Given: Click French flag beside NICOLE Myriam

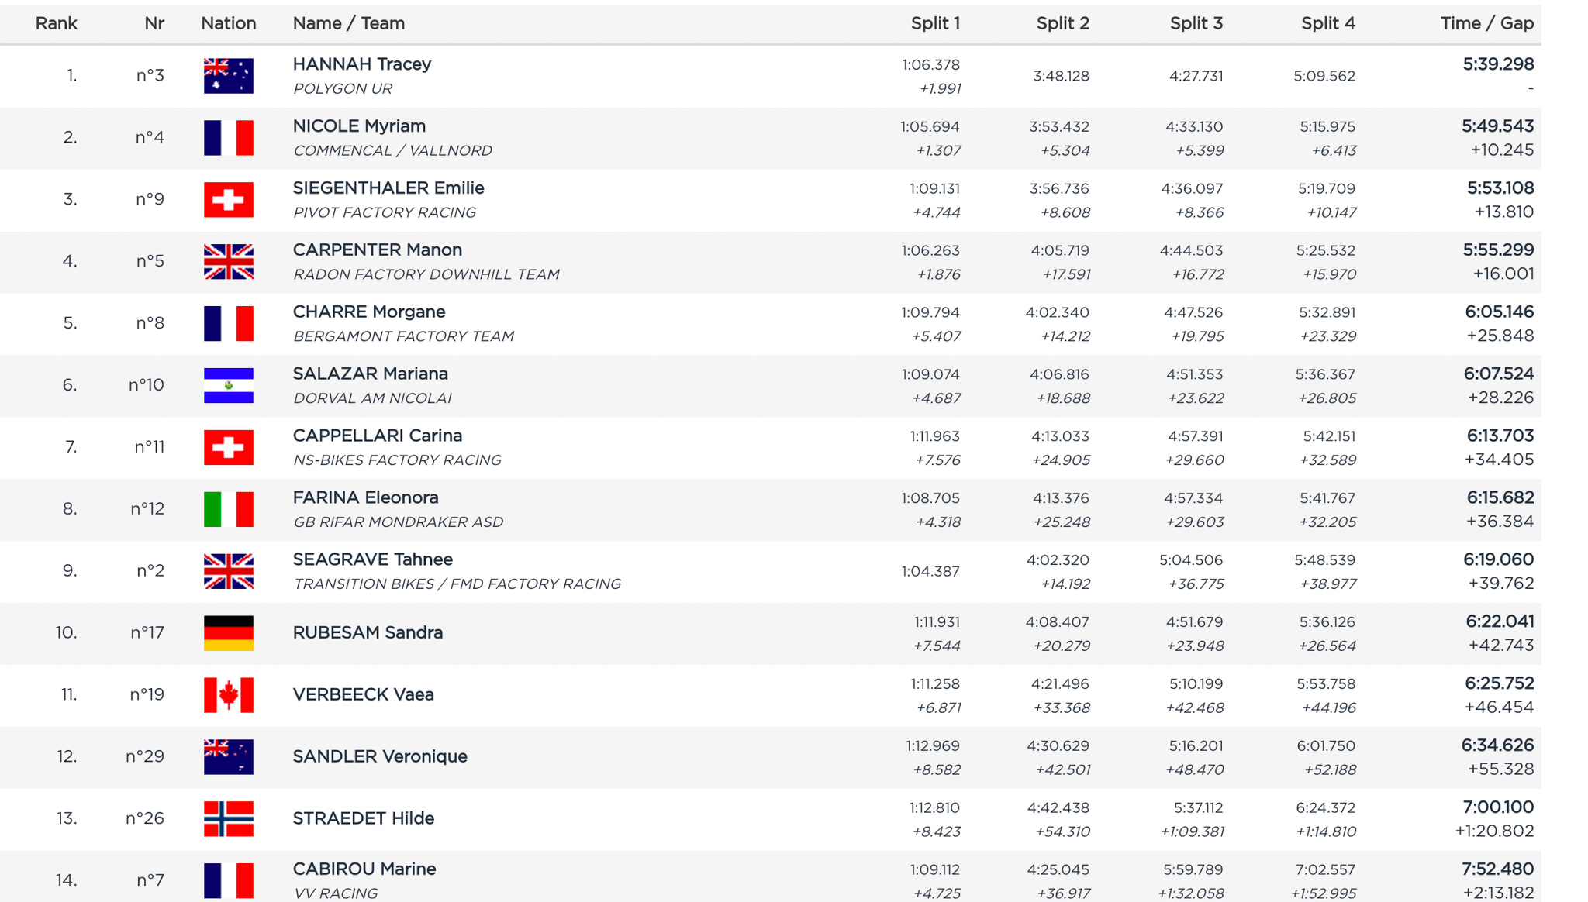Looking at the screenshot, I should [x=228, y=138].
